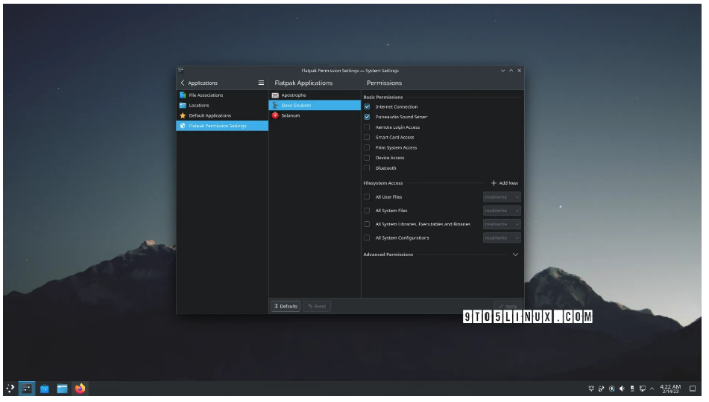
Task: Open read/write dropdown for All System Libraries
Action: (502, 224)
